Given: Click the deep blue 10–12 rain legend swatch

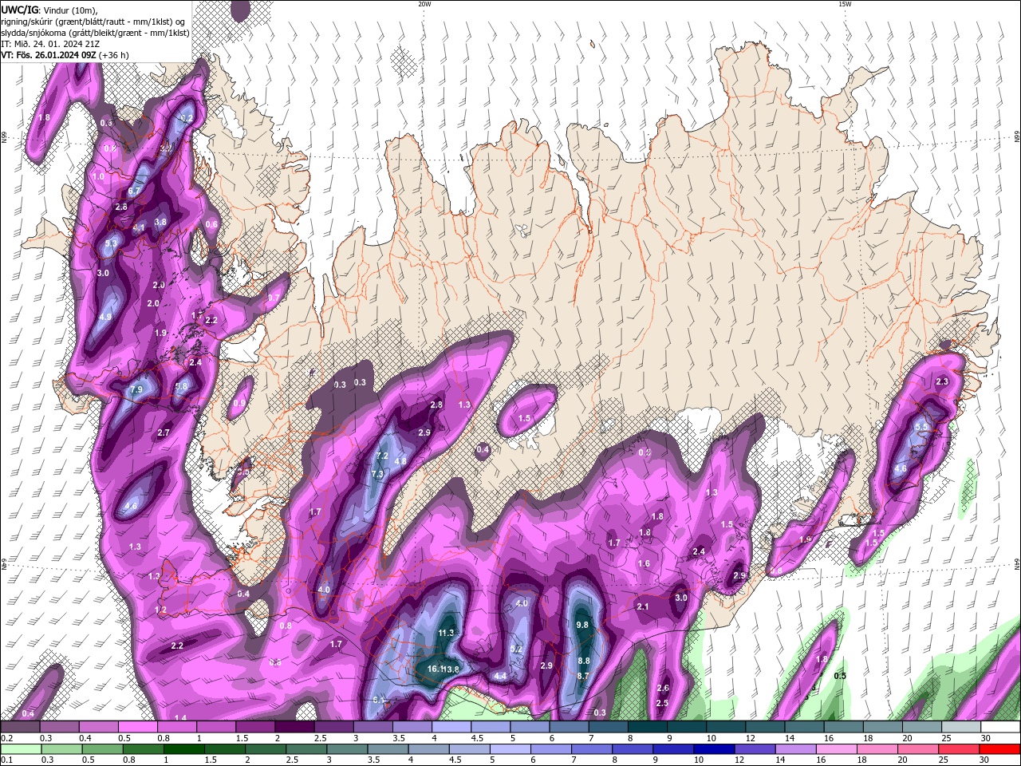Looking at the screenshot, I should tap(714, 749).
